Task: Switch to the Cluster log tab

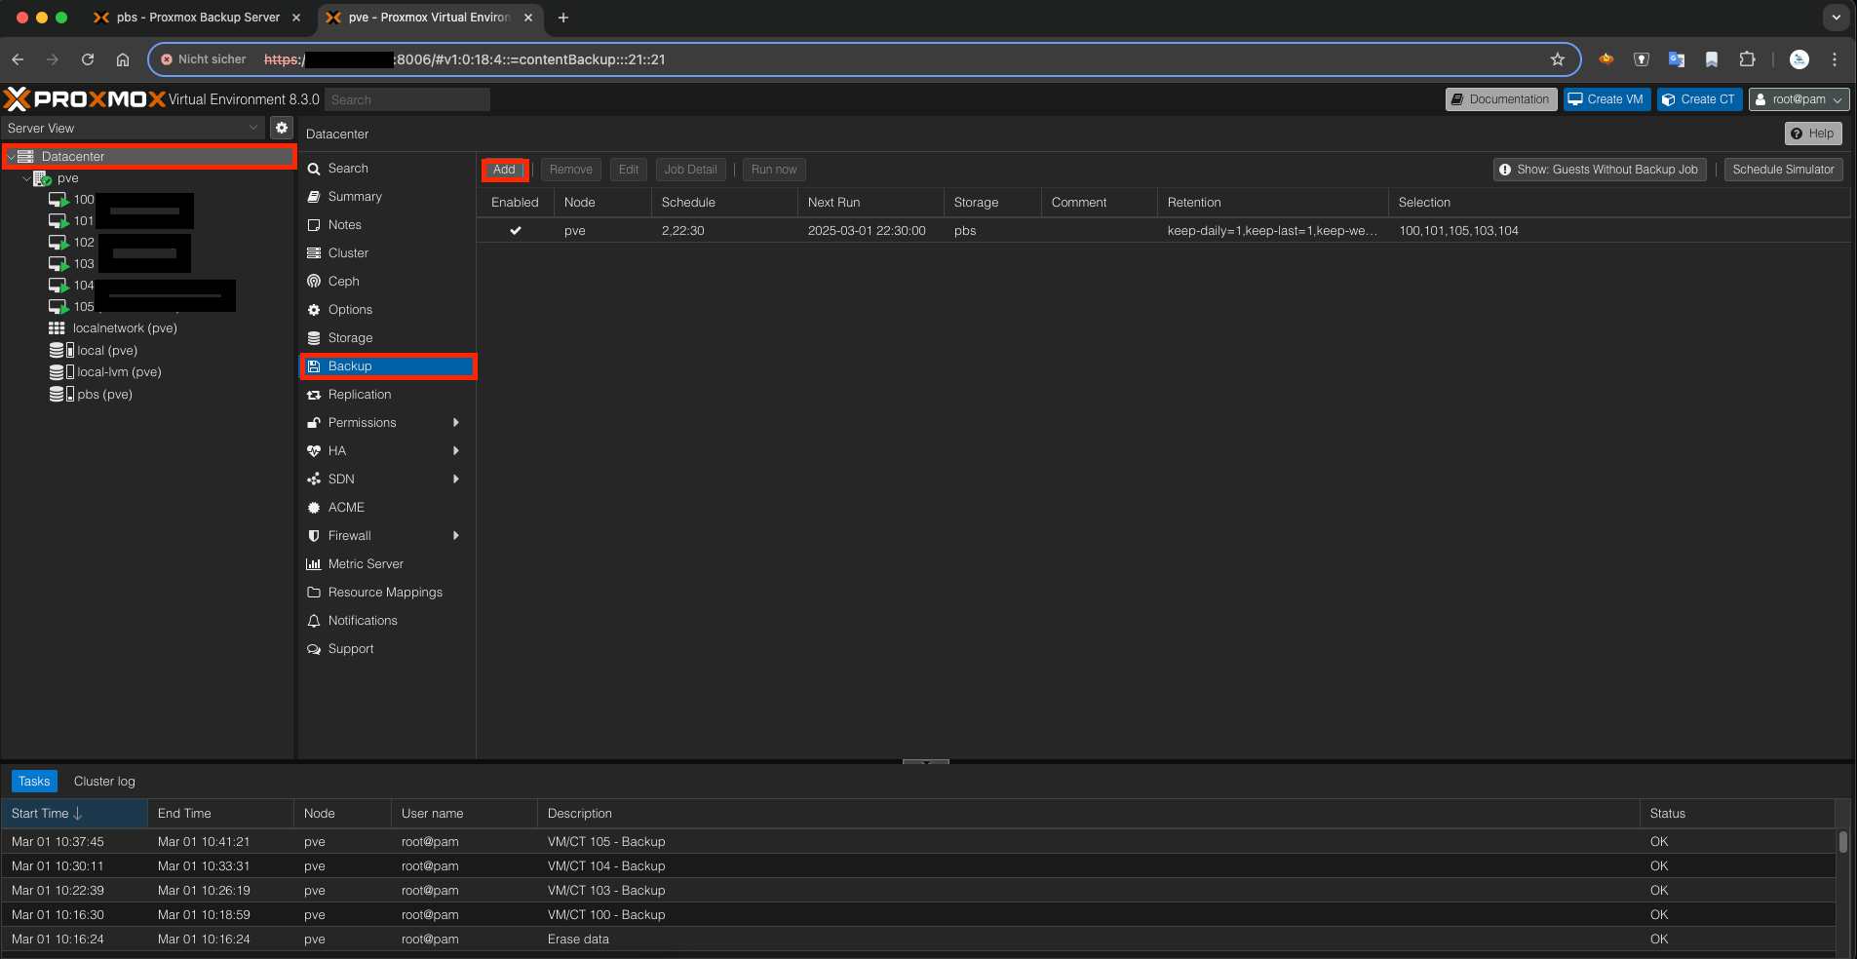Action: point(104,781)
